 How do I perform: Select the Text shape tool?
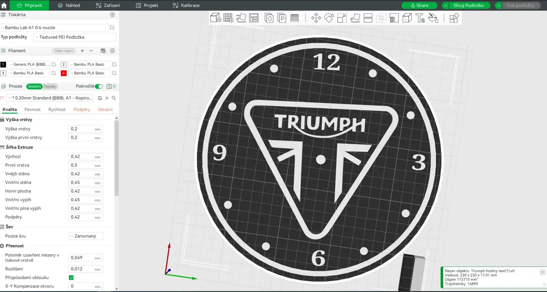pos(421,18)
